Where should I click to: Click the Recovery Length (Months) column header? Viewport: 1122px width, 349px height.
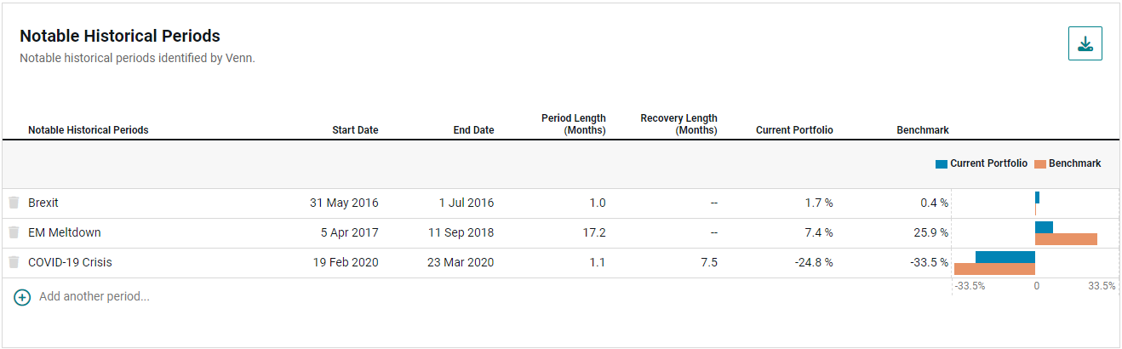tap(678, 124)
